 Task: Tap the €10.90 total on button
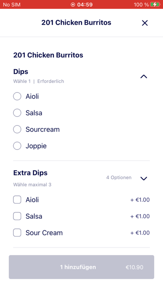(134, 267)
